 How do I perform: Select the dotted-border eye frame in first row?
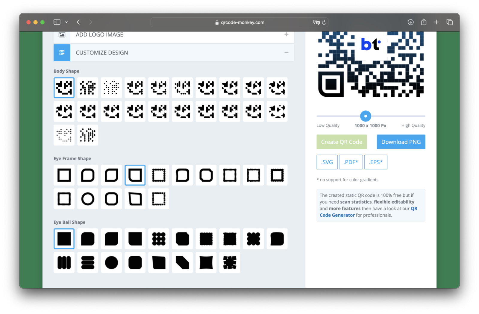159,175
